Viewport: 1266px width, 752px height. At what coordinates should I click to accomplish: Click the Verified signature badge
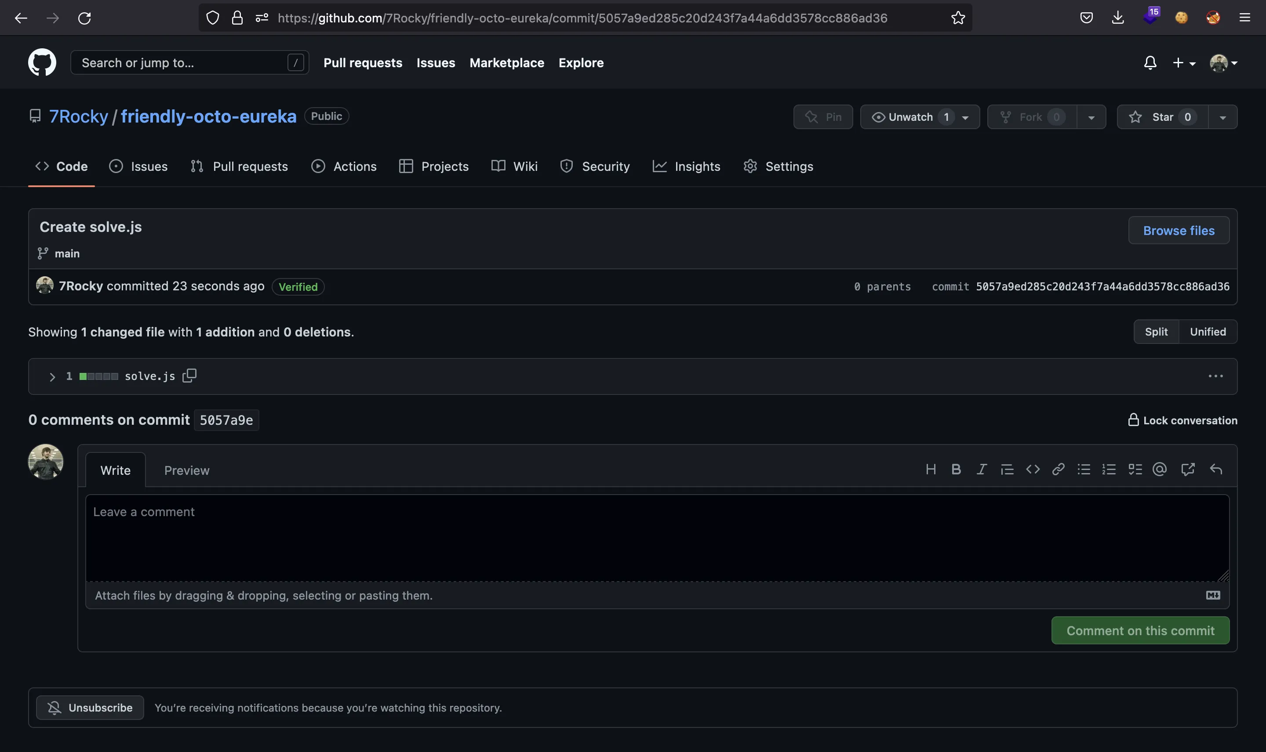(x=298, y=287)
